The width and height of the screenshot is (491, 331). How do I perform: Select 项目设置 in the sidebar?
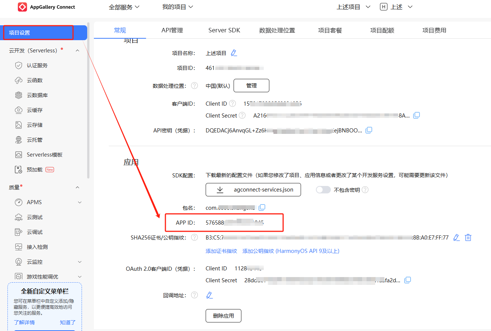[44, 33]
